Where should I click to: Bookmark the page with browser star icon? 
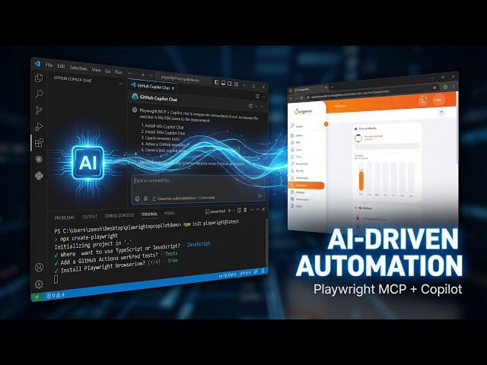pyautogui.click(x=434, y=87)
